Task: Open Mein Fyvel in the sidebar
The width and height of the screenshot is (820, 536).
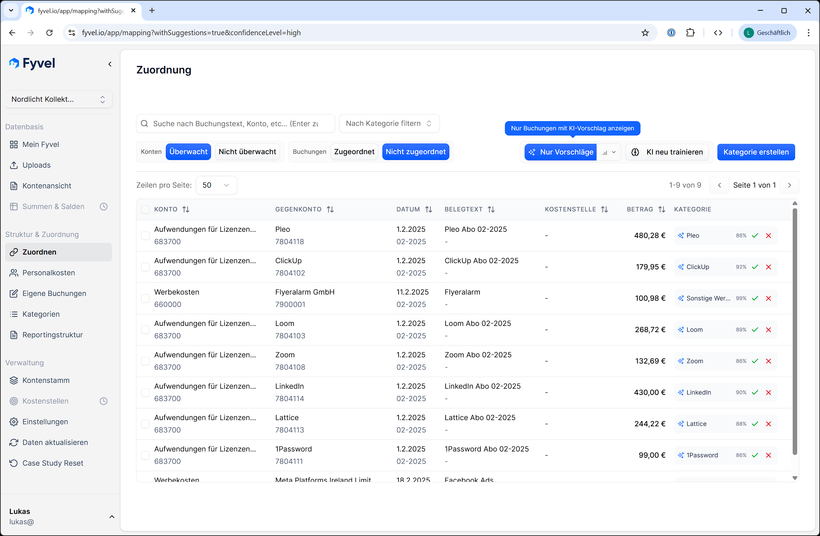Action: [58, 145]
